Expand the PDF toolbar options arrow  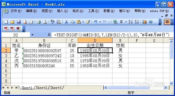click(24, 29)
